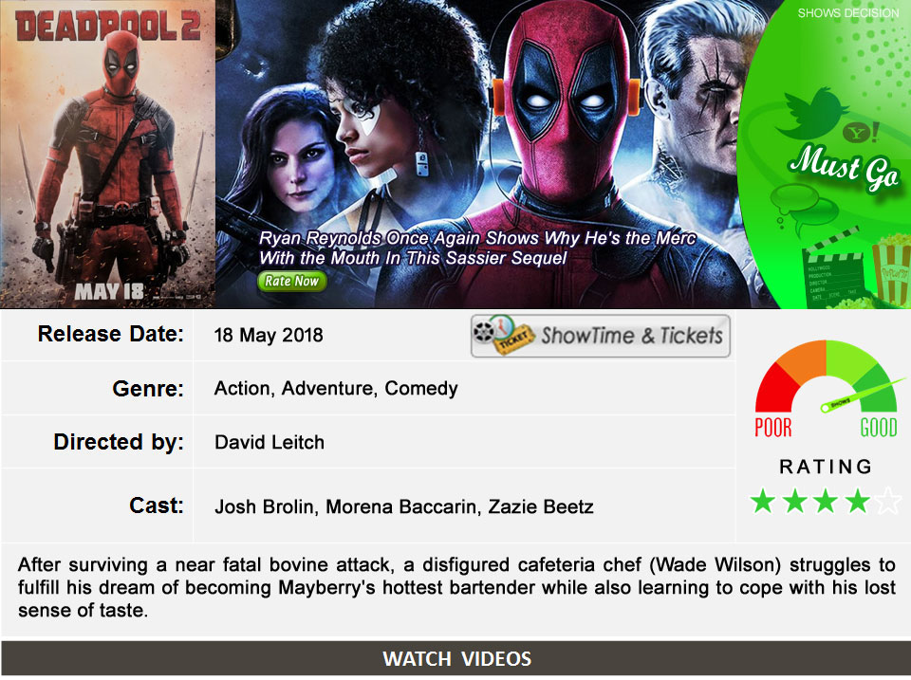The height and width of the screenshot is (680, 911).
Task: Select the third green rating star
Action: tap(826, 501)
